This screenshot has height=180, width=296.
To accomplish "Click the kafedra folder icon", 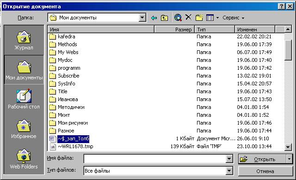I will tap(52, 36).
